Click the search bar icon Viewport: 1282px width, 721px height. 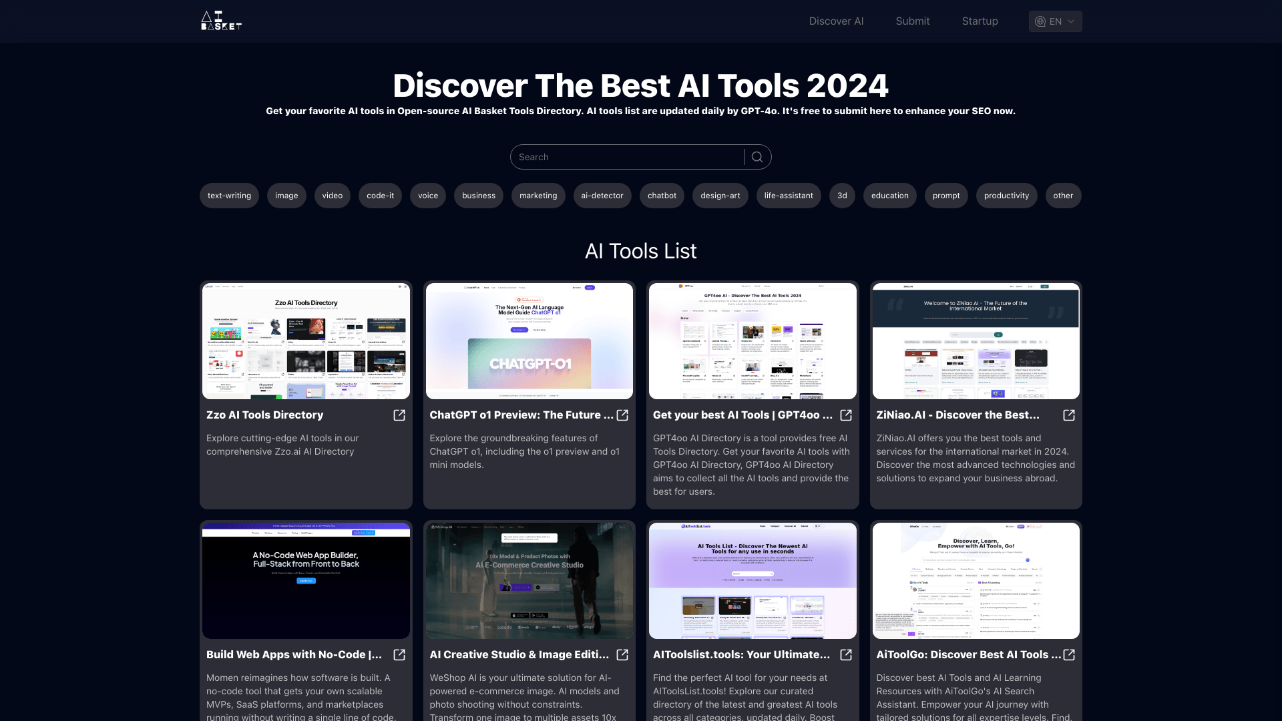[757, 157]
